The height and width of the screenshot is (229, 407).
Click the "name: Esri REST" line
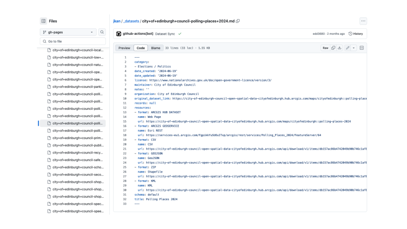[x=150, y=131]
